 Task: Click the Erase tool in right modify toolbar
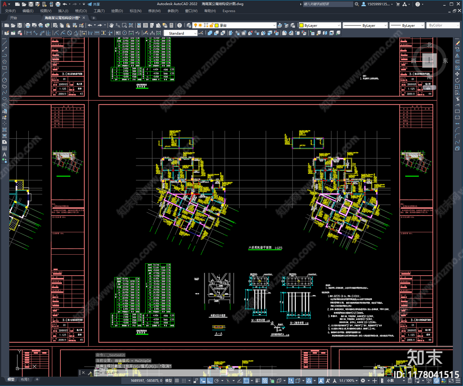coord(457,43)
